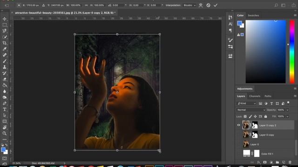Expand the status bar info arrow
Screen dimensions: 298x167
click(x=65, y=163)
